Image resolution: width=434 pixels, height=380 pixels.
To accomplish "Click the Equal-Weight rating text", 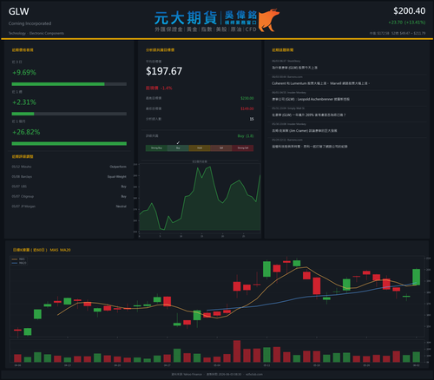I will [117, 177].
